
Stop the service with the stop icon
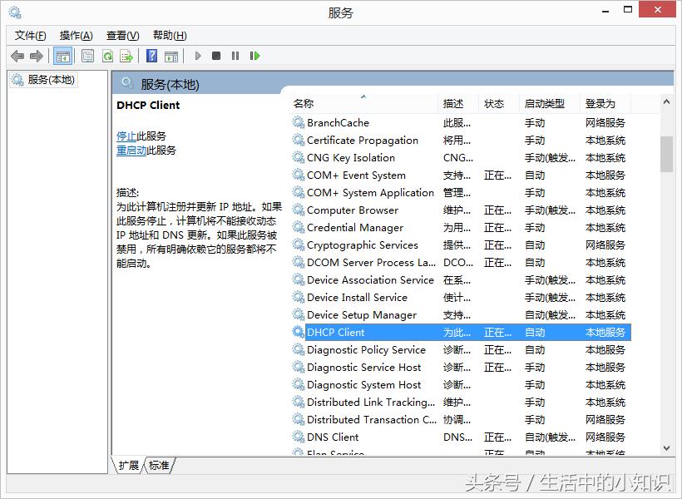tap(216, 56)
